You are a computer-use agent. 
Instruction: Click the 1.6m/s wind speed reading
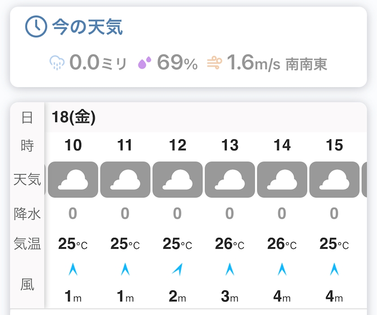tap(253, 63)
